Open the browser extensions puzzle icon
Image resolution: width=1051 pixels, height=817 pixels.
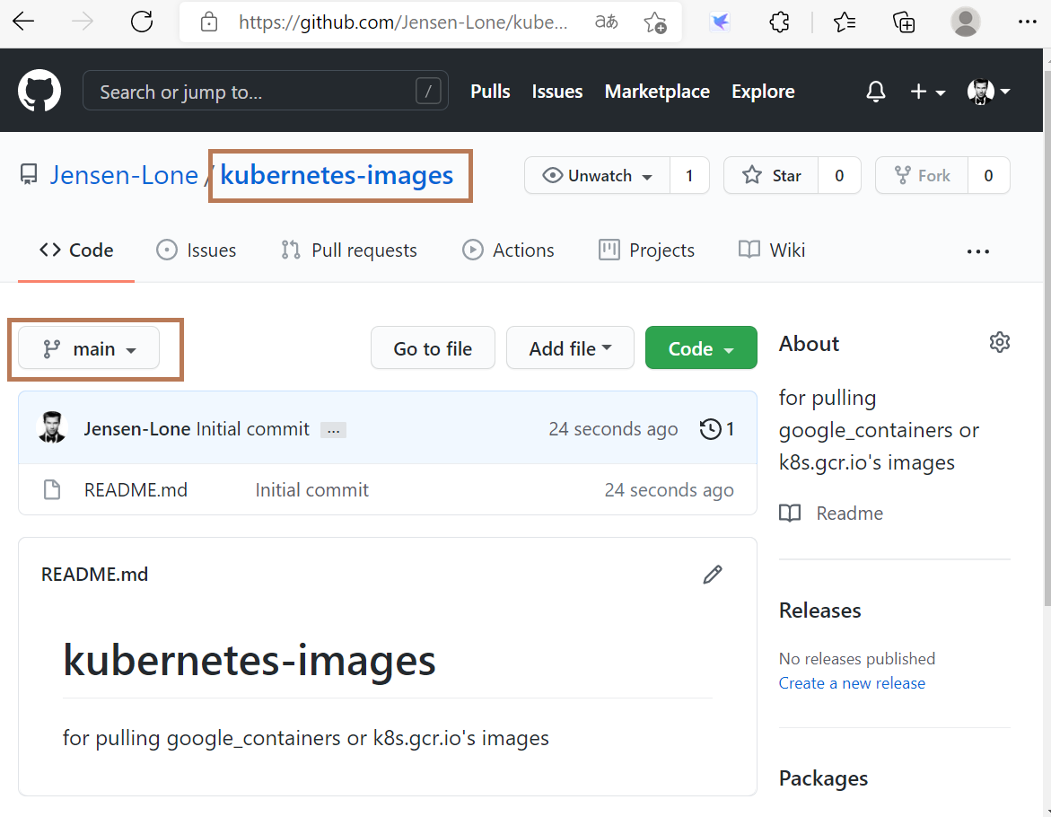[x=780, y=22]
